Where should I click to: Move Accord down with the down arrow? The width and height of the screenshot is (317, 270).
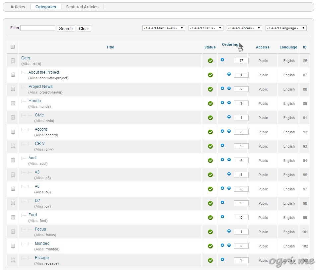coord(229,131)
